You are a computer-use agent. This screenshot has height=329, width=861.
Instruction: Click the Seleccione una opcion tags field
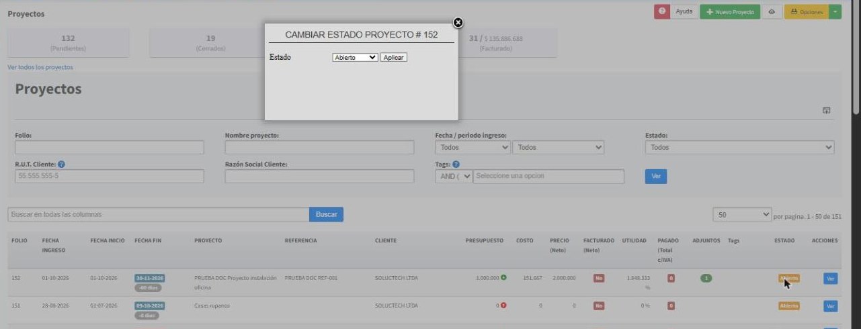[x=548, y=176]
